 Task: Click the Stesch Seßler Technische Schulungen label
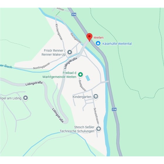coord(77,129)
